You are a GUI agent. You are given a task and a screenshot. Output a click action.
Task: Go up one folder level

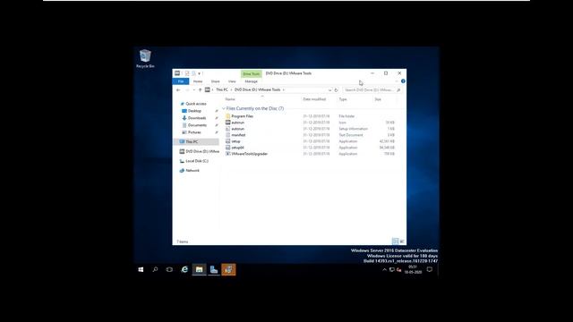pos(200,89)
